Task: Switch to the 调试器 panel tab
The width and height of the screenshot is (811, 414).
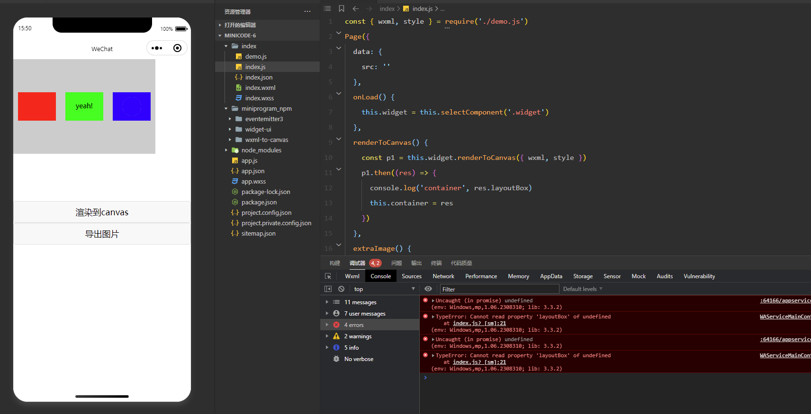Action: pyautogui.click(x=357, y=263)
